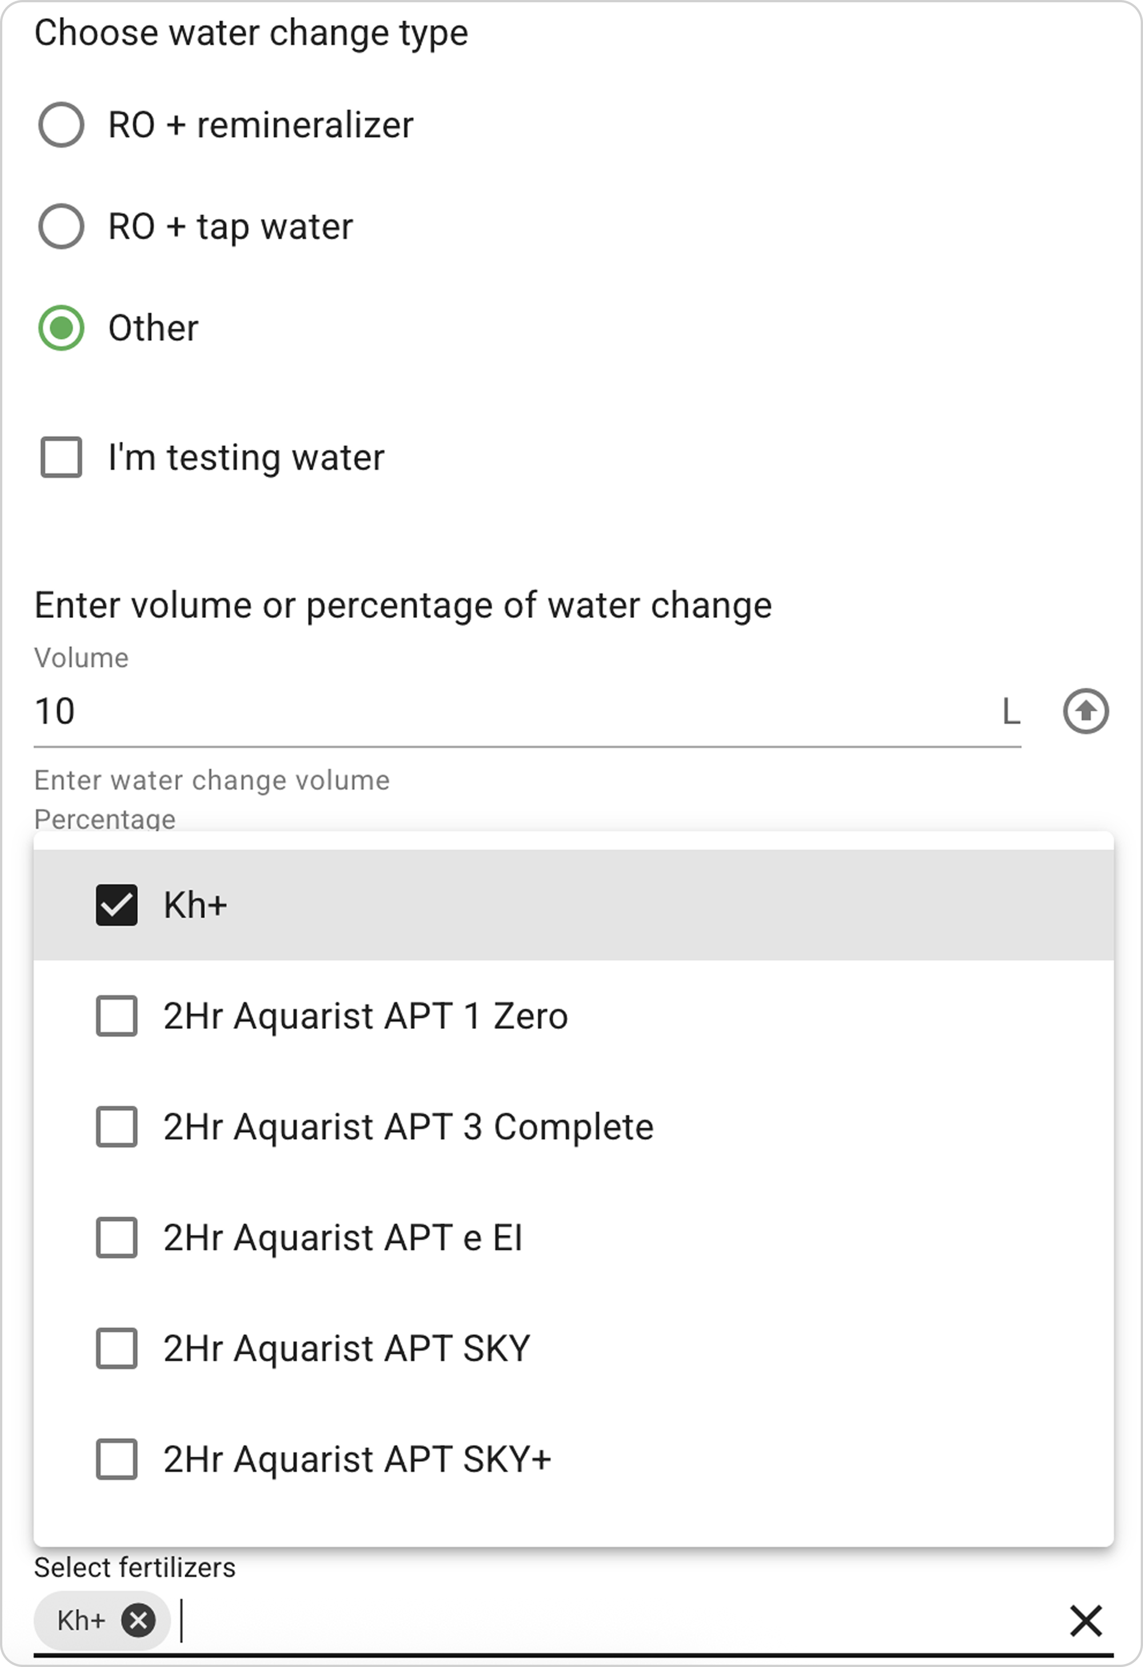Viewport: 1143px width, 1667px height.
Task: Click the upload arrow icon beside volume
Action: point(1085,712)
